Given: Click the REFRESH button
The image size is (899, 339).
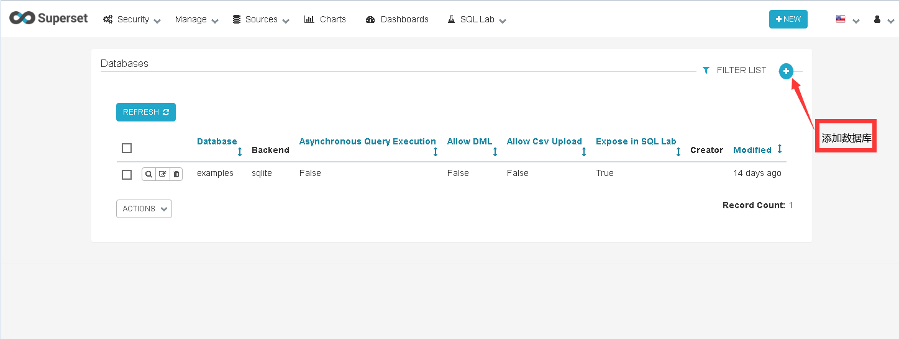Looking at the screenshot, I should point(146,112).
